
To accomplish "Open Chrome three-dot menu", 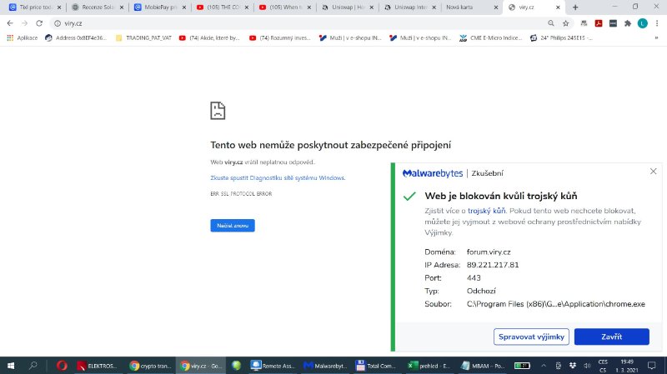I will tap(657, 23).
